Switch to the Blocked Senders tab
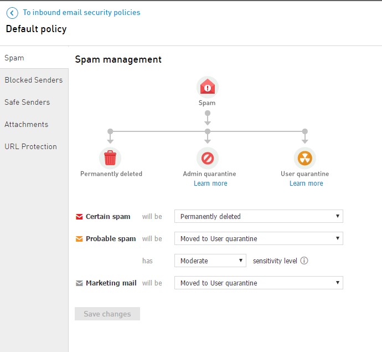 34,80
